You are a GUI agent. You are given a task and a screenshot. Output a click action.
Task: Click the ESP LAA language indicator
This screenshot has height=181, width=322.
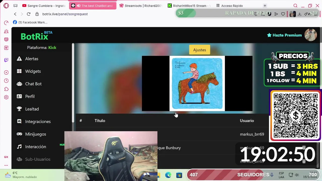tap(281, 175)
